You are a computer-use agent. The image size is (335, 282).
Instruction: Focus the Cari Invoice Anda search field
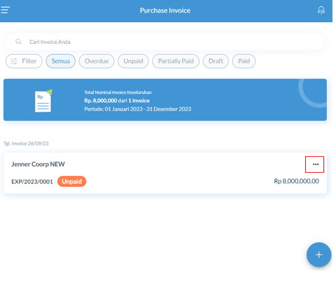[165, 42]
